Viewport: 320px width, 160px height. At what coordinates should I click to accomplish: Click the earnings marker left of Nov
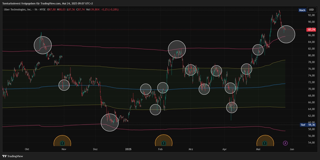62,143
